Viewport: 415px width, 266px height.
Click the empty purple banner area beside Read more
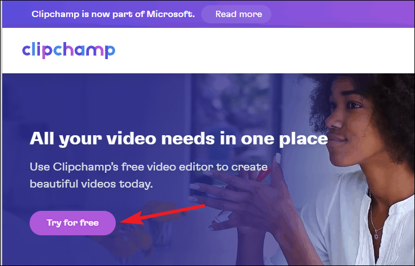pyautogui.click(x=343, y=14)
